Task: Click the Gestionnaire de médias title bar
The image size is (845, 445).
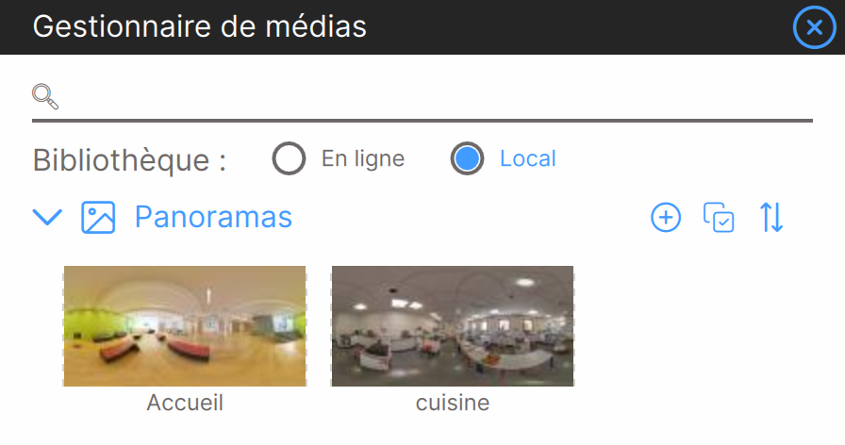Action: click(x=422, y=27)
